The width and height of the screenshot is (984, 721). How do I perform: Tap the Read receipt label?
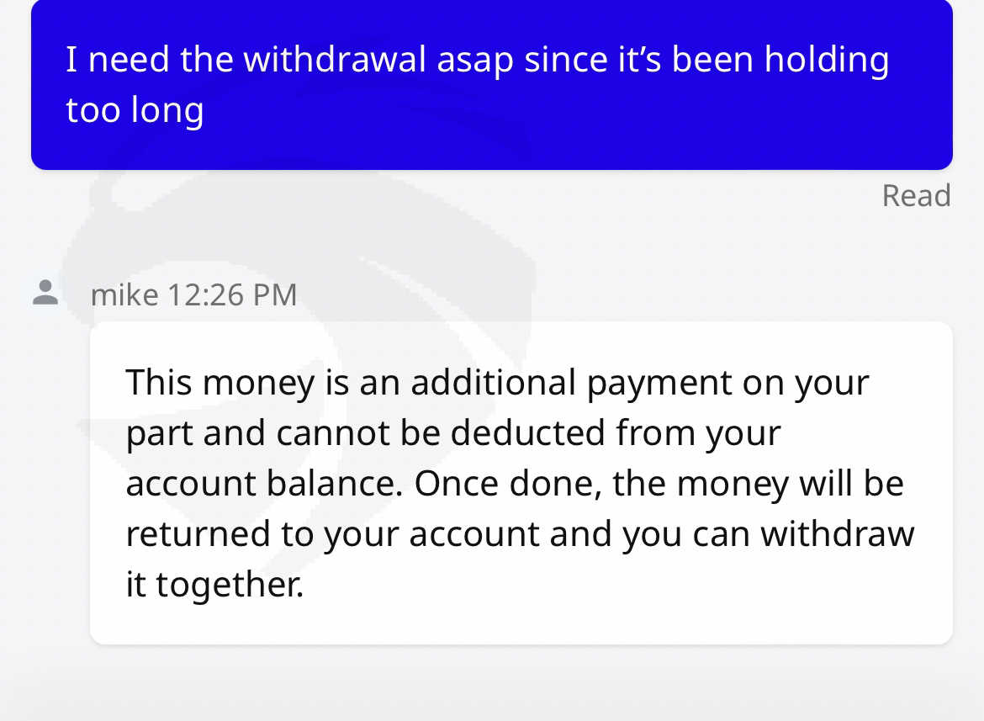tap(916, 196)
